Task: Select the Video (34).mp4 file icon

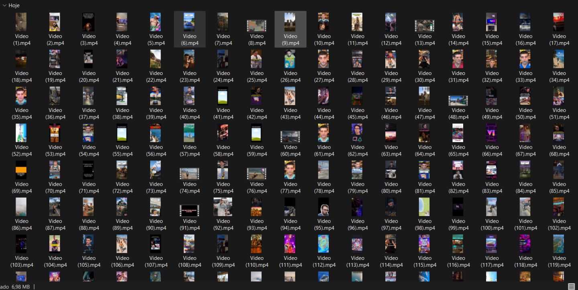Action: click(x=559, y=59)
